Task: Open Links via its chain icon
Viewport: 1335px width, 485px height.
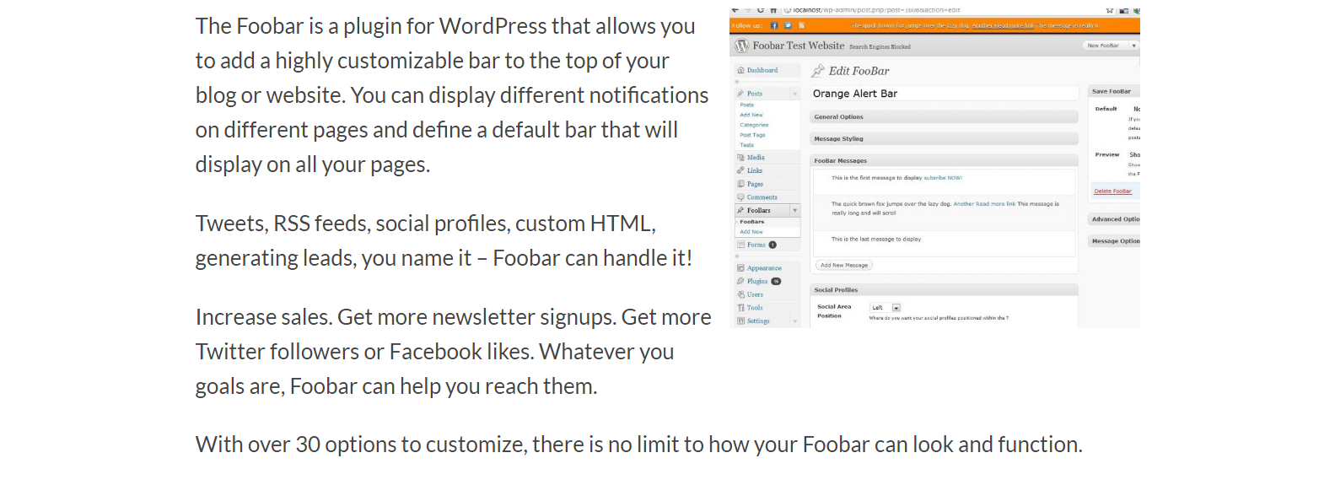Action: click(740, 170)
